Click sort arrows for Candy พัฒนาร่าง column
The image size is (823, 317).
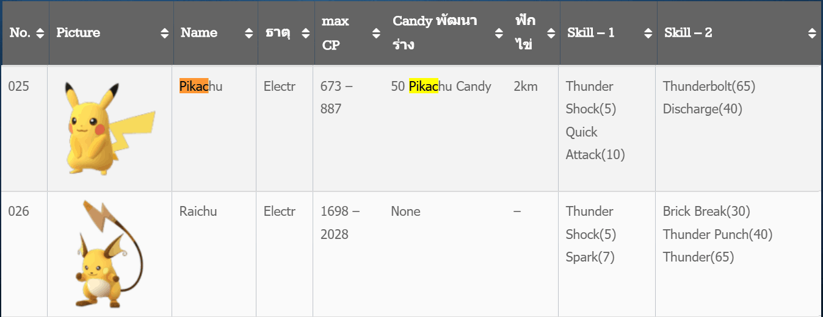tap(499, 34)
